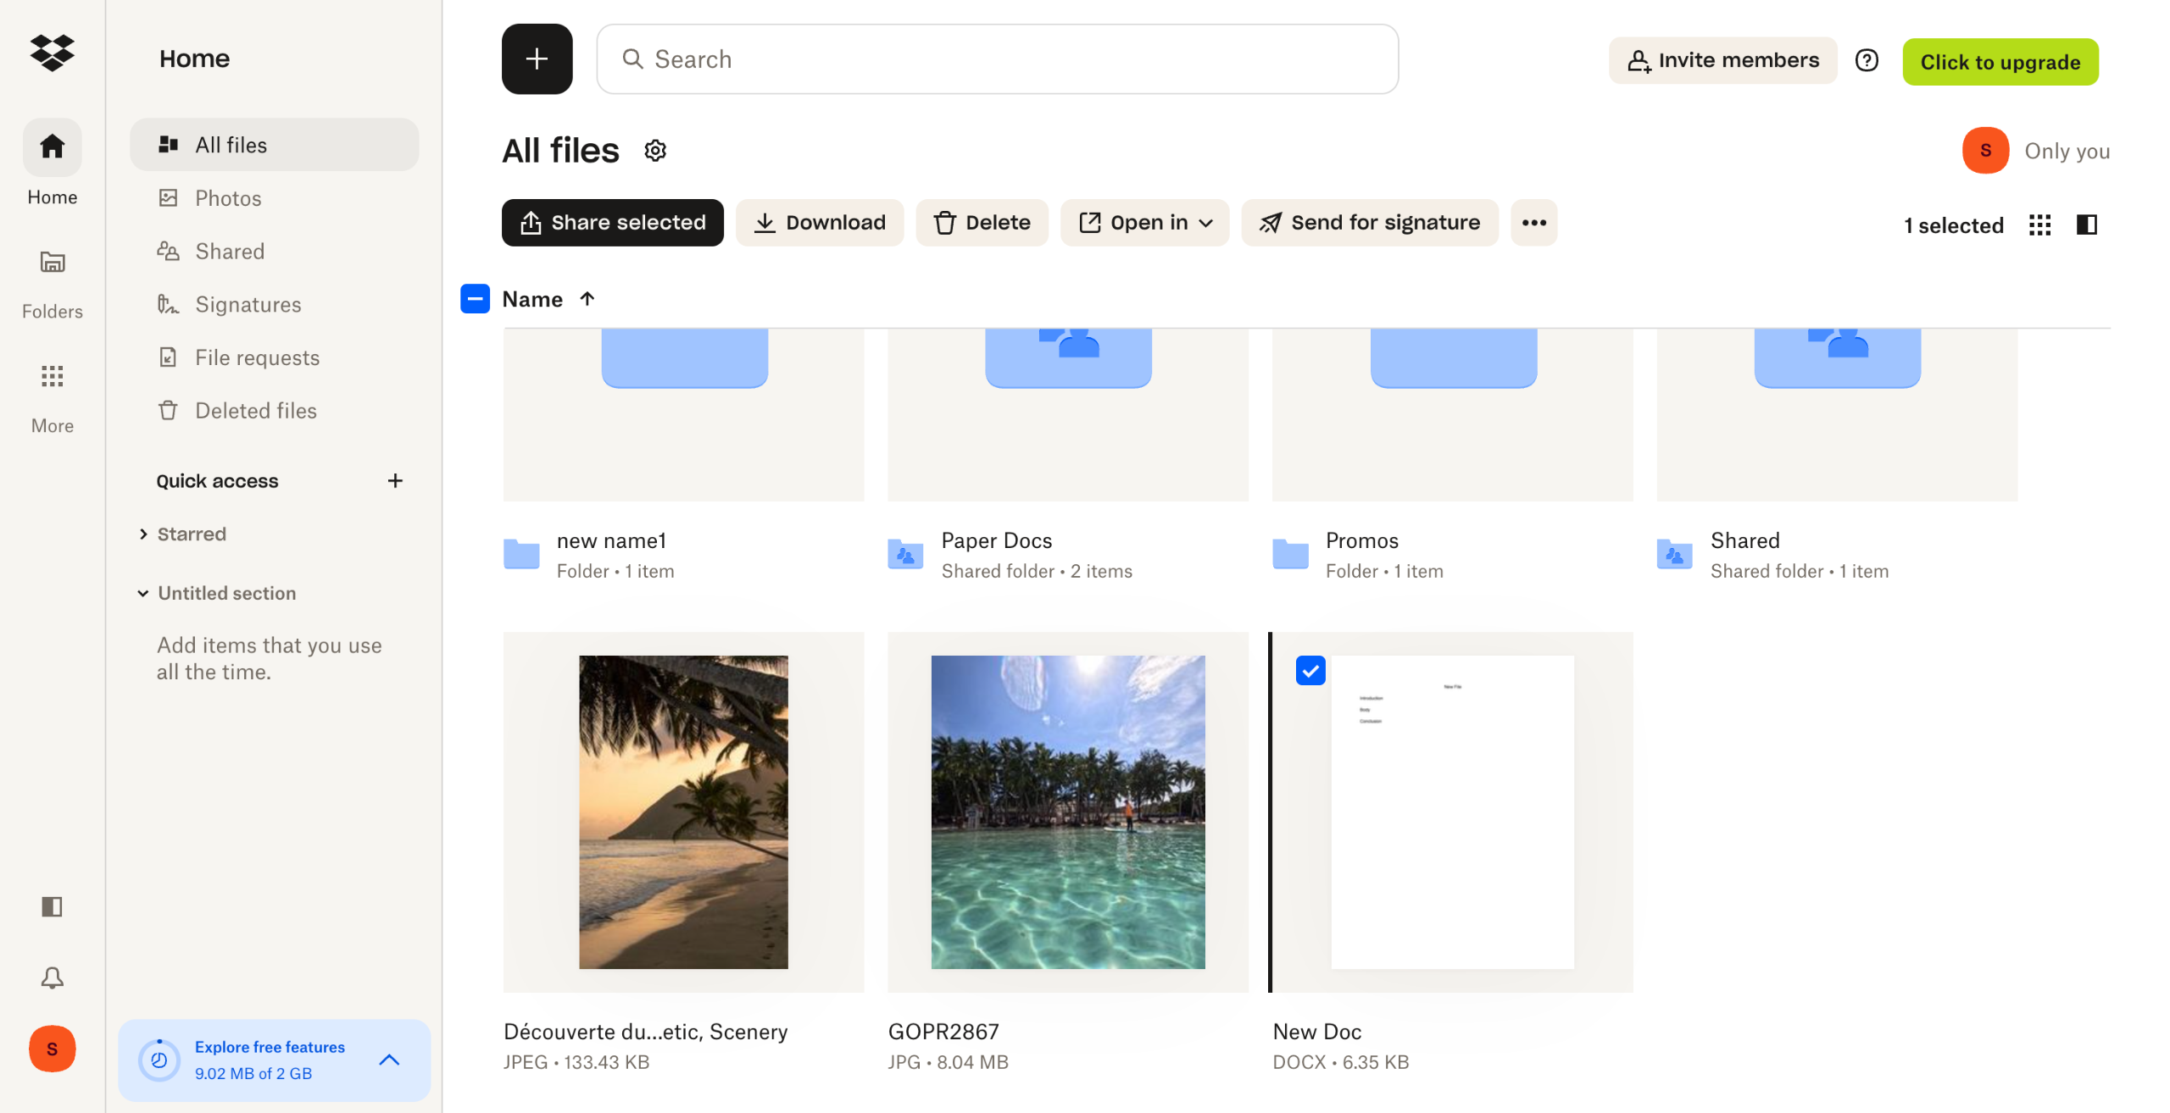Go to Photos in sidebar

[228, 198]
